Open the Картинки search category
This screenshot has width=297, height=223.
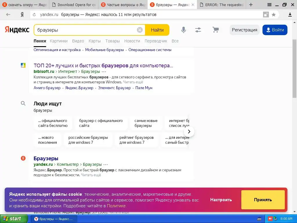click(59, 41)
